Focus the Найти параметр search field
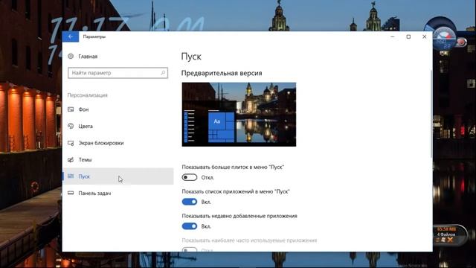Screen dimensions: 476x268 (x=118, y=73)
